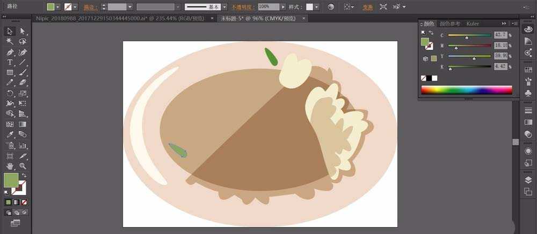The width and height of the screenshot is (537, 234).
Task: Set paint mode to None in toolbox
Action: point(24,202)
